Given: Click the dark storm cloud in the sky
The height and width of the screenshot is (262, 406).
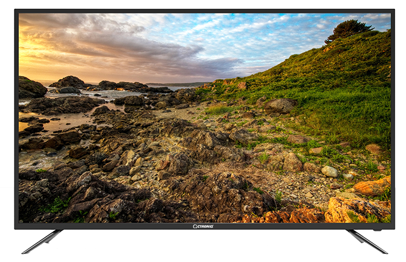Looking at the screenshot, I should coord(138,50).
